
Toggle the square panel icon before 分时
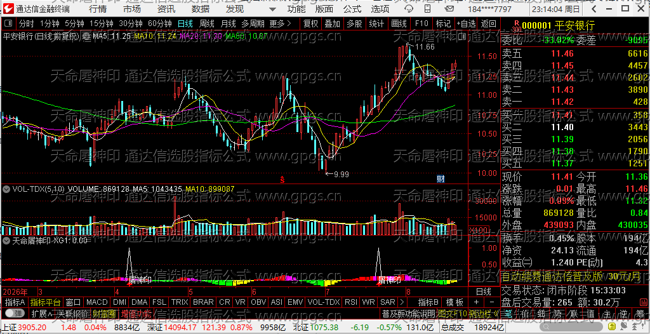coord(8,23)
